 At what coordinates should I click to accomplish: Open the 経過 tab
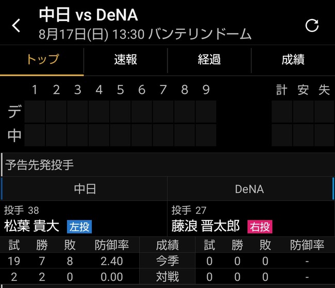coord(209,60)
